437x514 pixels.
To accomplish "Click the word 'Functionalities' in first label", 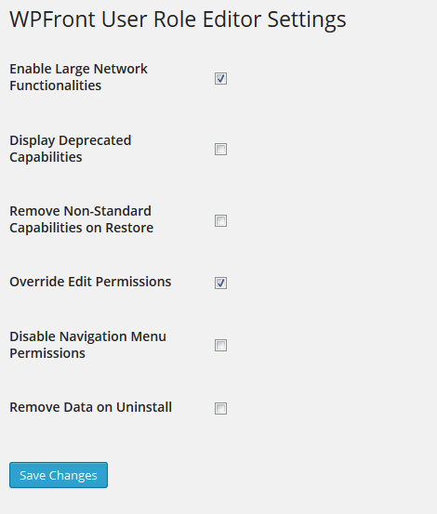I will 56,86.
